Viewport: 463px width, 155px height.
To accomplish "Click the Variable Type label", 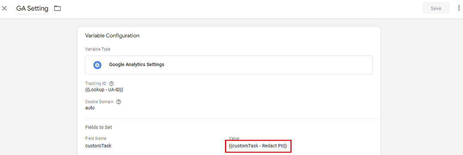I will coord(98,49).
